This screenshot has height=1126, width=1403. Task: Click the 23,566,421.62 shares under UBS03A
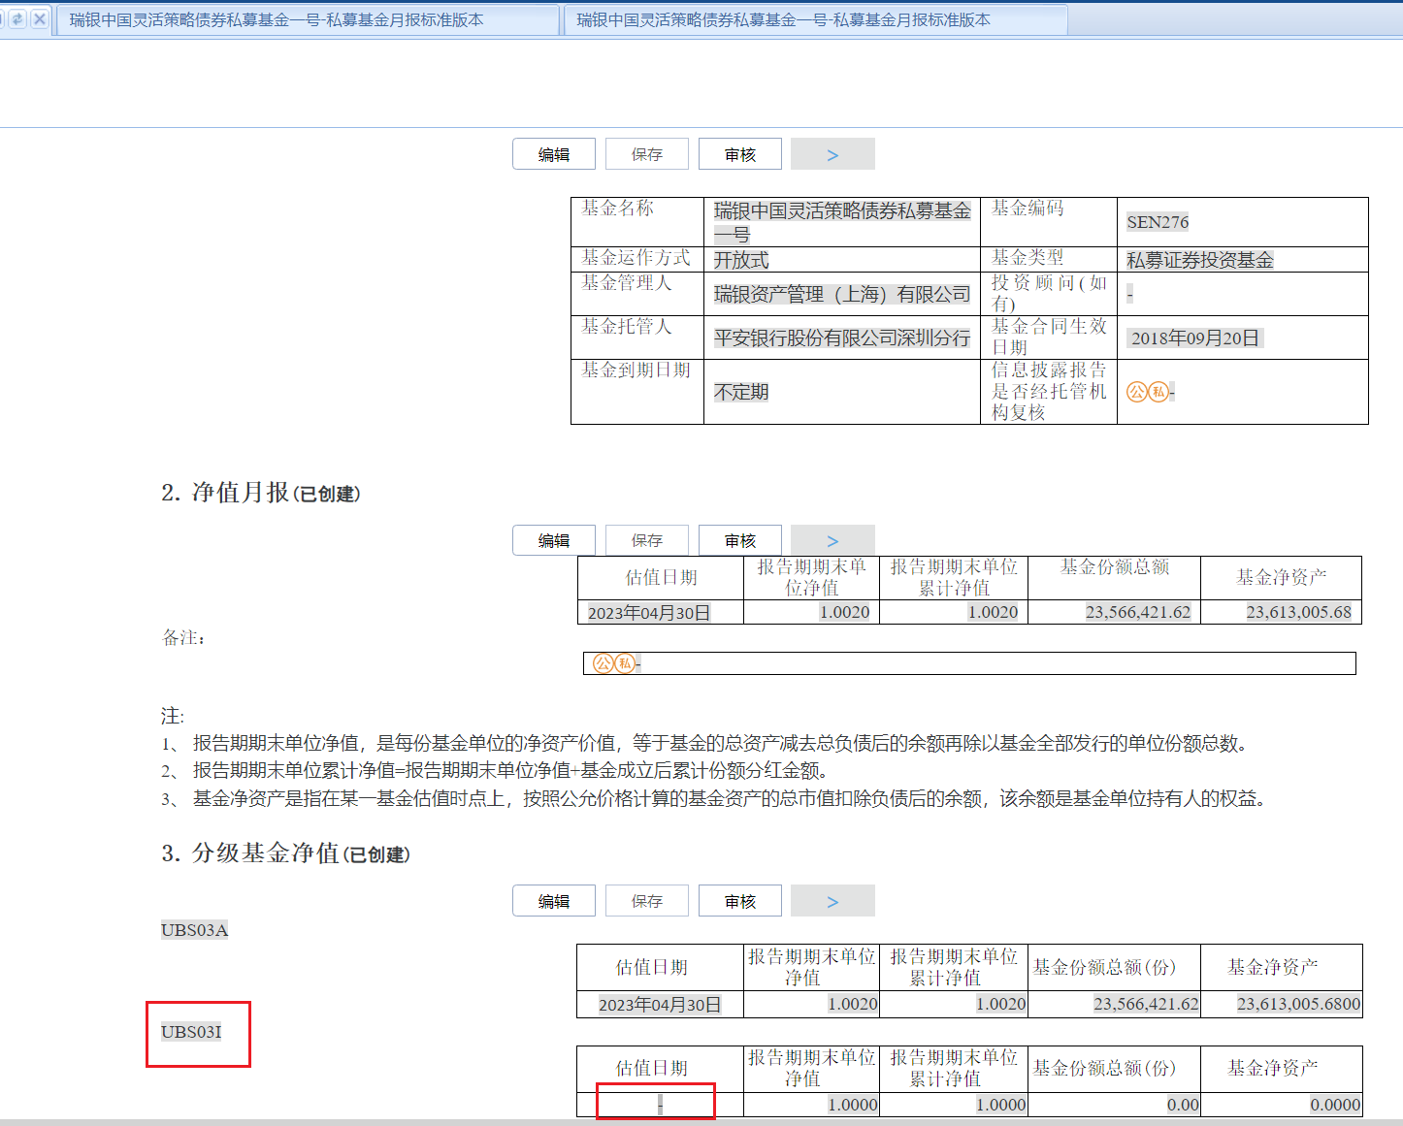coord(1146,1004)
